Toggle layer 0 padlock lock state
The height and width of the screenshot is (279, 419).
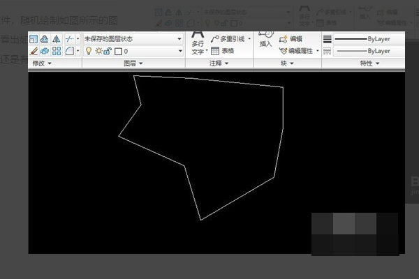[108, 51]
